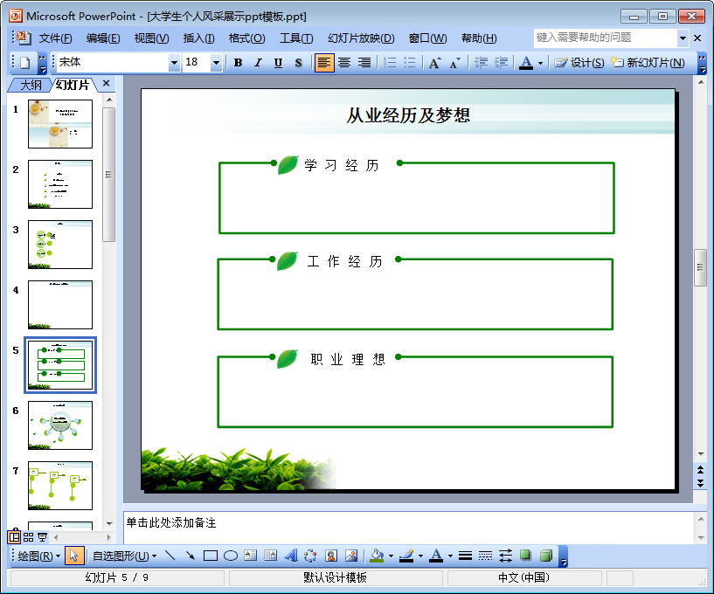Align text right
This screenshot has width=714, height=594.
coord(364,63)
